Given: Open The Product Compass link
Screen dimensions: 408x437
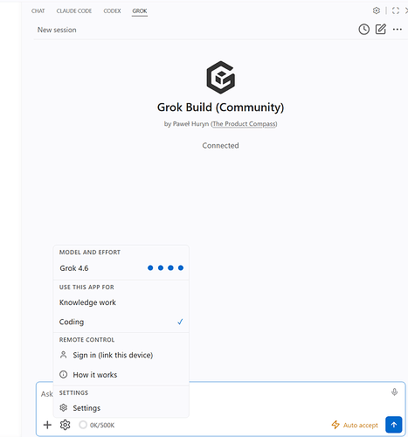Looking at the screenshot, I should 244,124.
